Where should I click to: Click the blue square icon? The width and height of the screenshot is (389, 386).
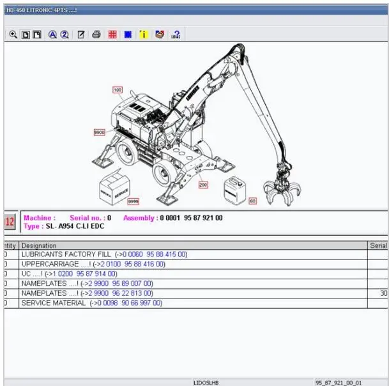point(128,35)
